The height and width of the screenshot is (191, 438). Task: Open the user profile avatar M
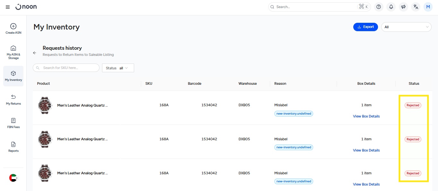428,7
